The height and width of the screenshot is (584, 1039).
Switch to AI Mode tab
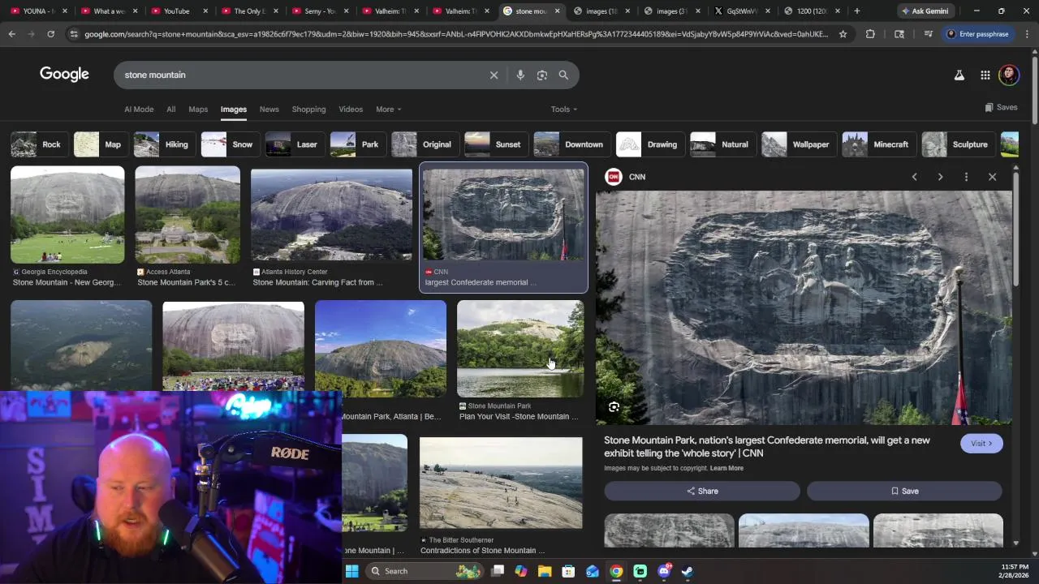click(x=139, y=109)
